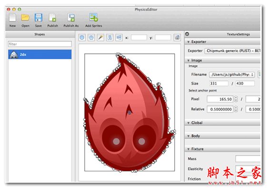Save the project with the floppy icon
267x188 pixels.
pos(39,18)
